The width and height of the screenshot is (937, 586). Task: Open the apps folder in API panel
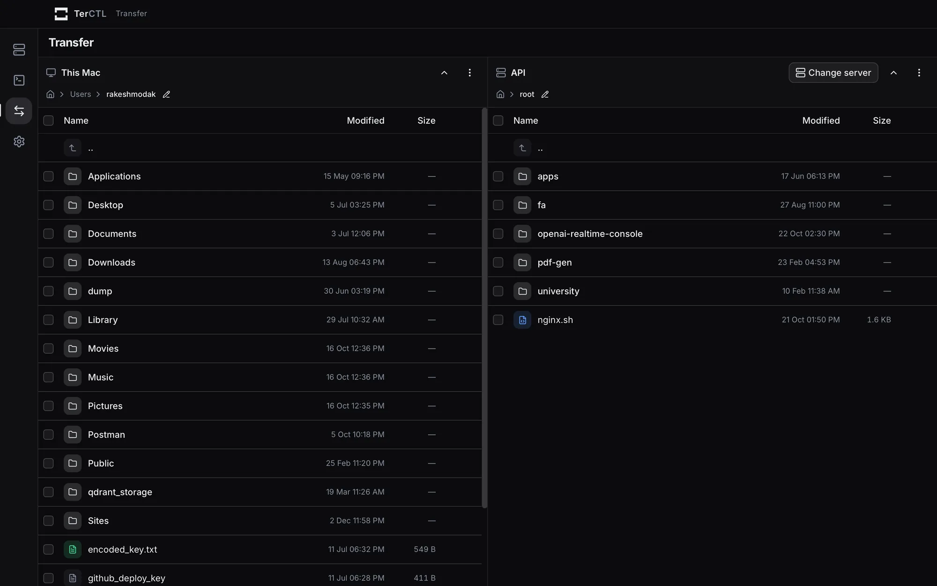(x=712, y=176)
